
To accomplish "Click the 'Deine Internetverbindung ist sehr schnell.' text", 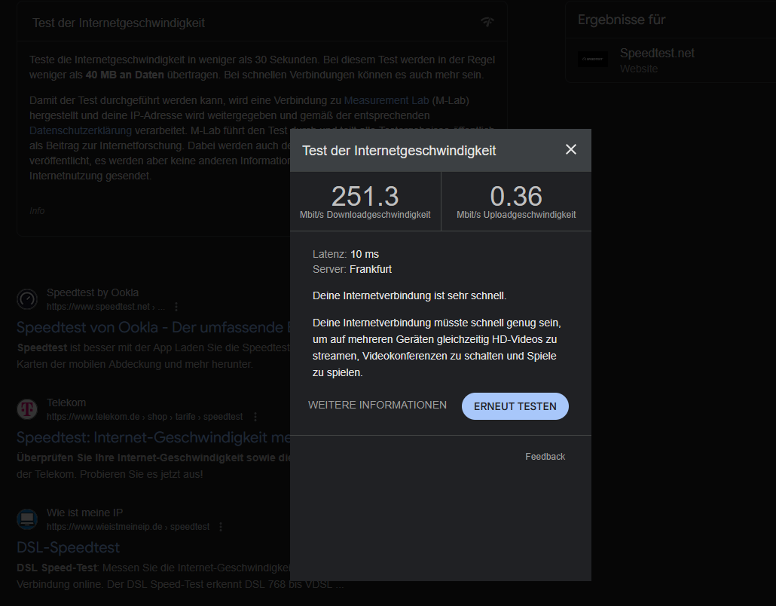I will click(409, 295).
